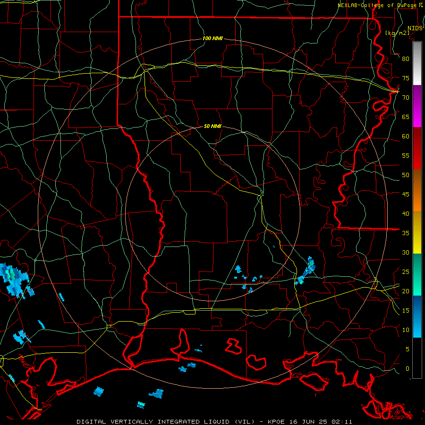Click the 60 value on the color scale
Viewport: 425px width, 425px height.
(406, 136)
